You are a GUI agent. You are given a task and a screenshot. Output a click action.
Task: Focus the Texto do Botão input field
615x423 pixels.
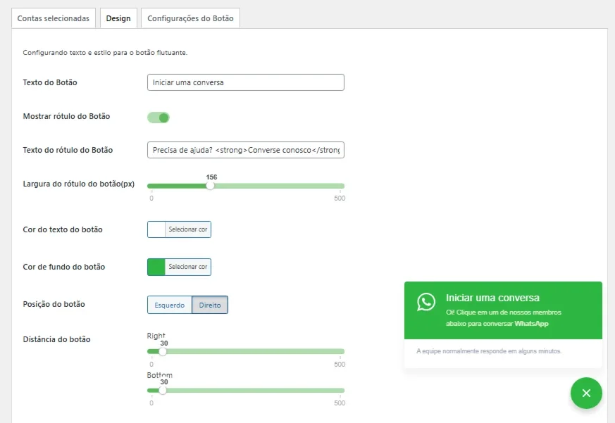coord(246,82)
